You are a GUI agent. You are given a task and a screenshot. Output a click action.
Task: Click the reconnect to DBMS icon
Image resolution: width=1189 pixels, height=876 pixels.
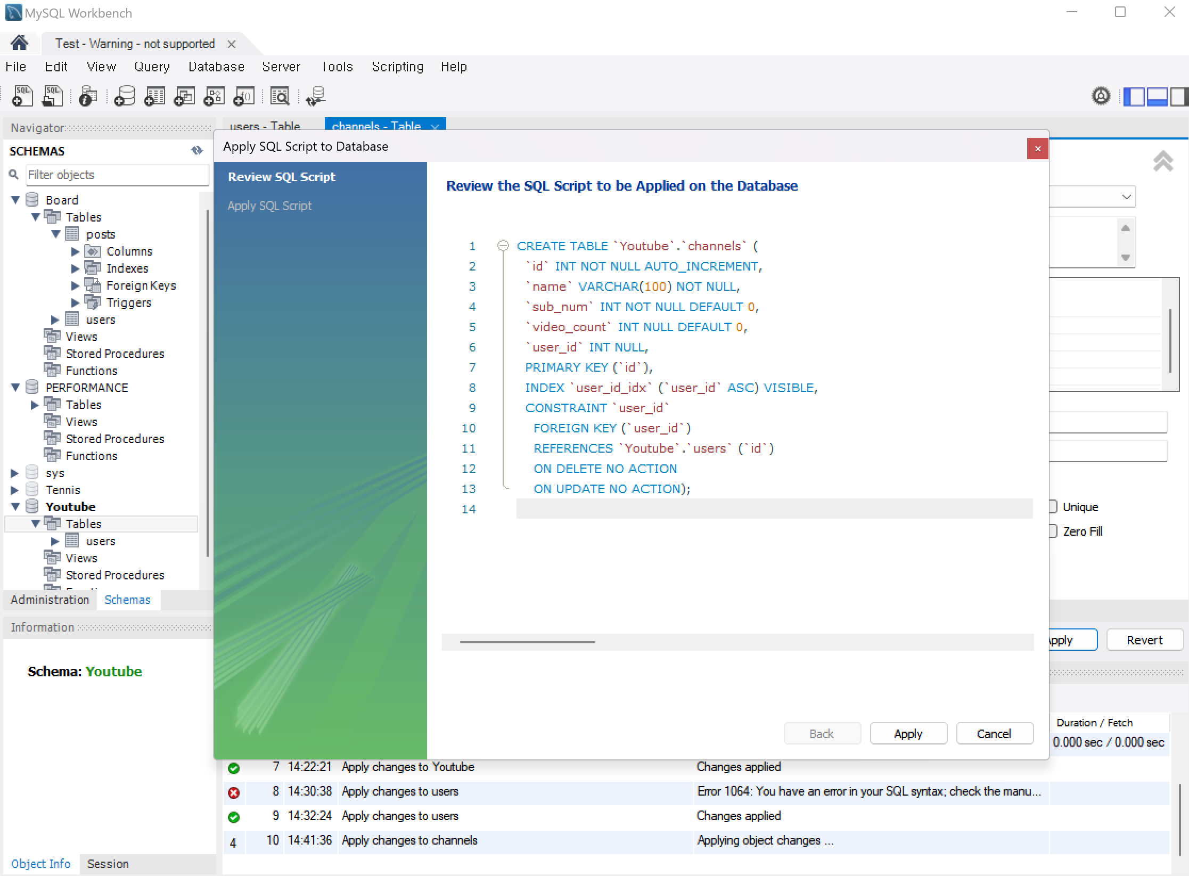316,96
